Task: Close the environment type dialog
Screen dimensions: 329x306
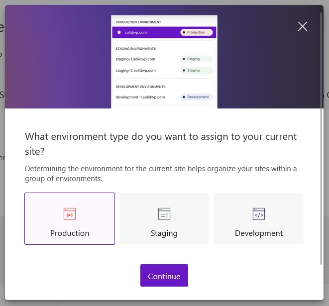Action: click(x=302, y=26)
